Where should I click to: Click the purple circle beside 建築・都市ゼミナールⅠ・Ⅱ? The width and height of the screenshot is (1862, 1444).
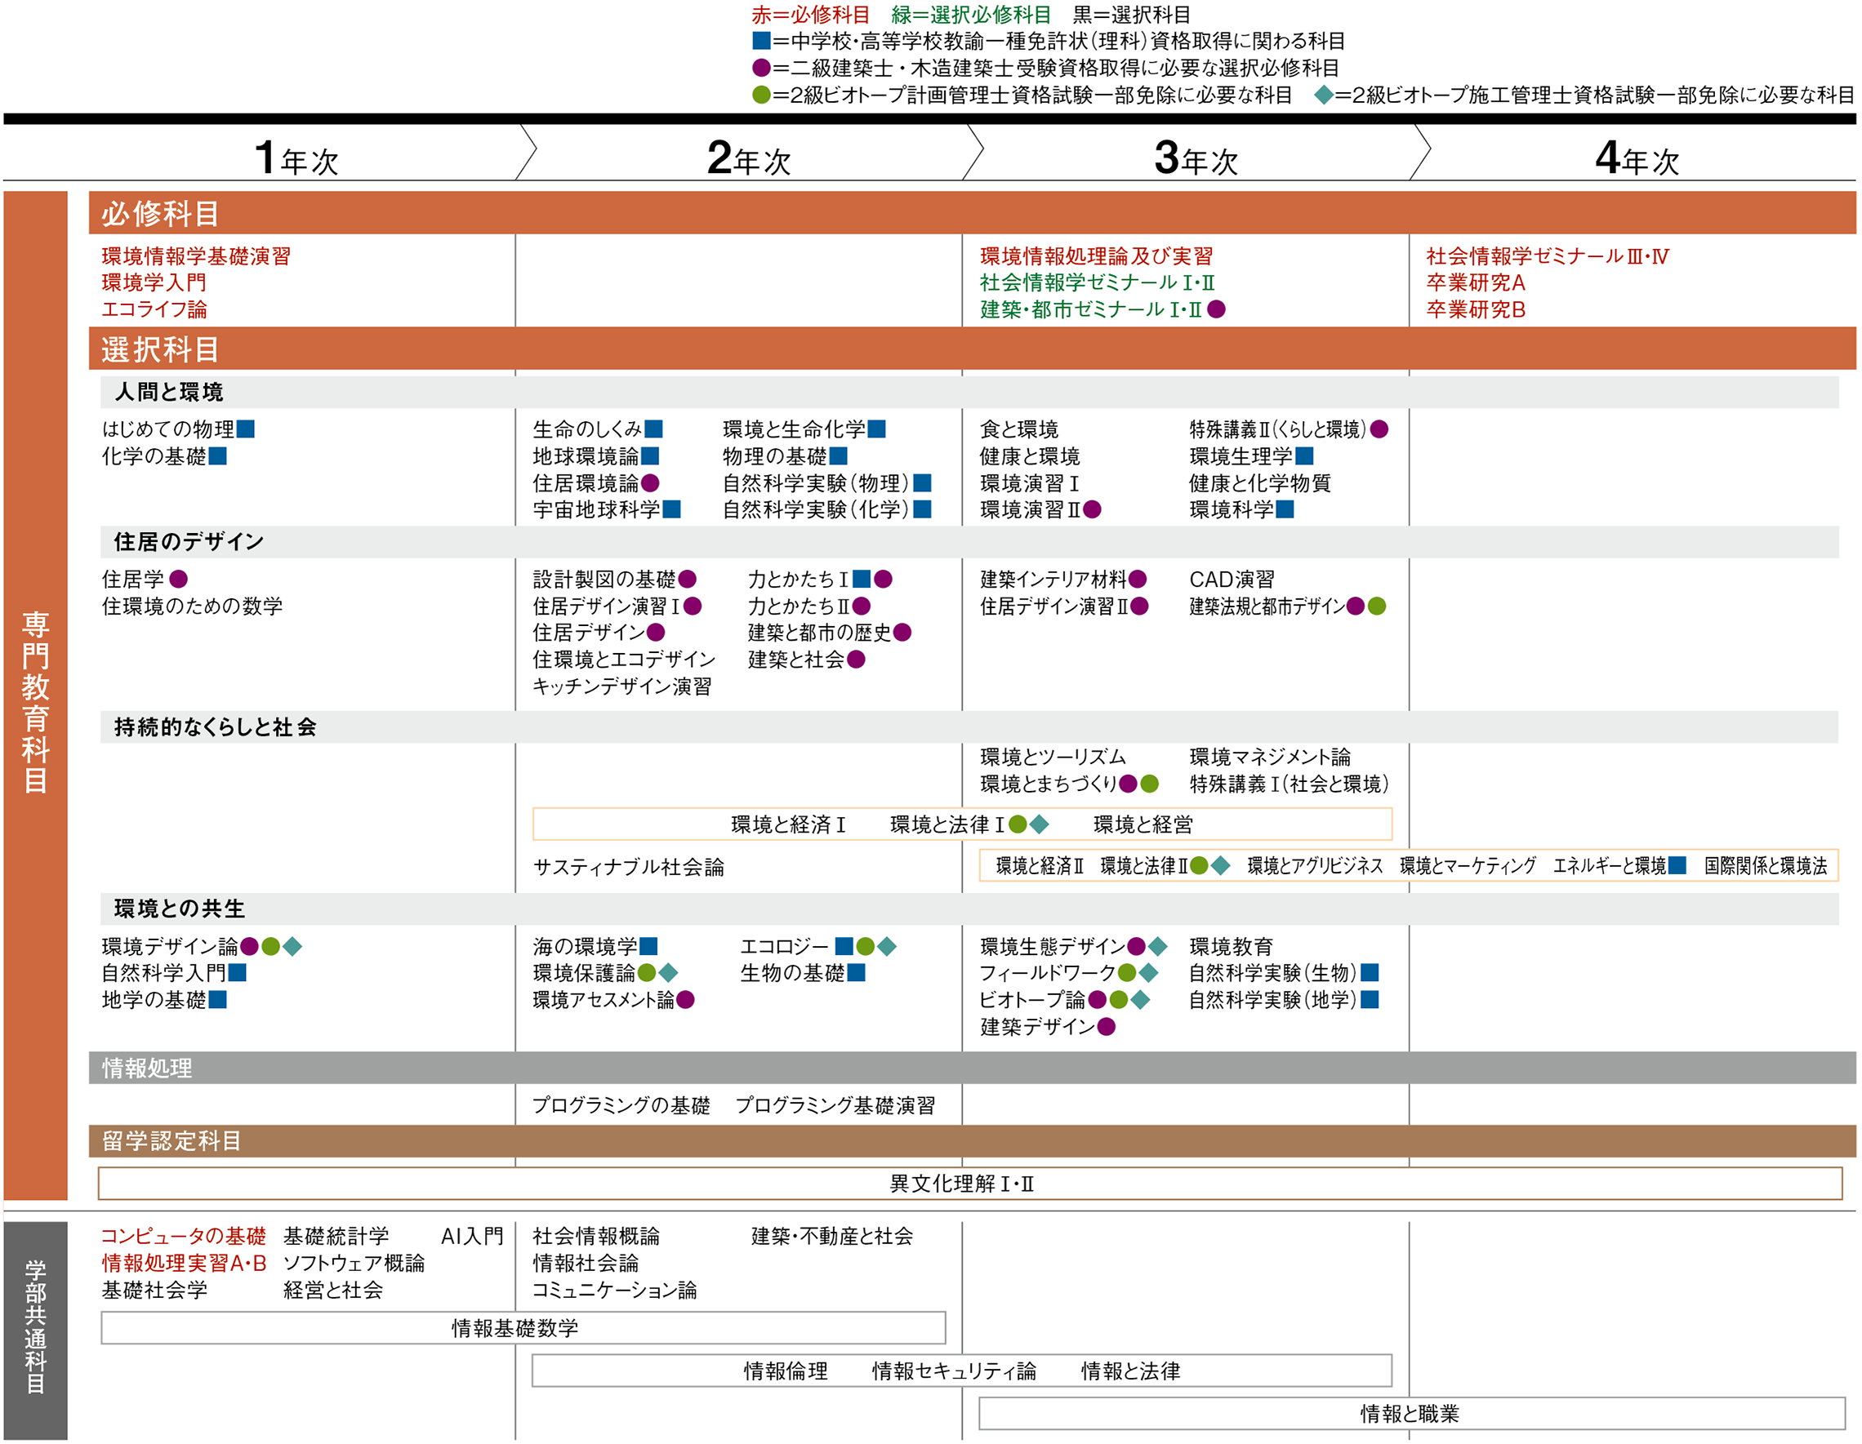(x=1217, y=309)
